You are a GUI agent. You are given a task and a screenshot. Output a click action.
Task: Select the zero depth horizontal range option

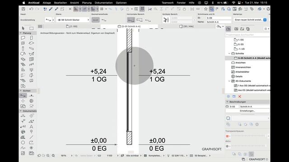point(148,20)
